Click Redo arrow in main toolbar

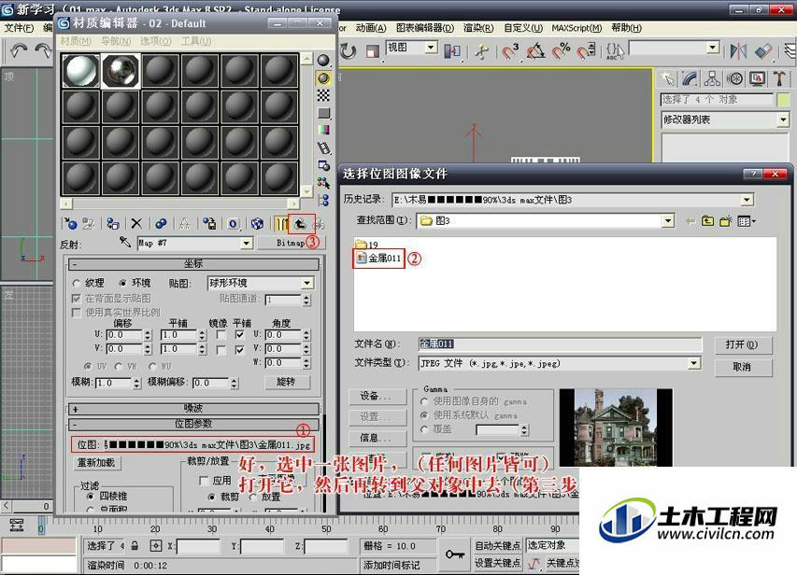43,50
